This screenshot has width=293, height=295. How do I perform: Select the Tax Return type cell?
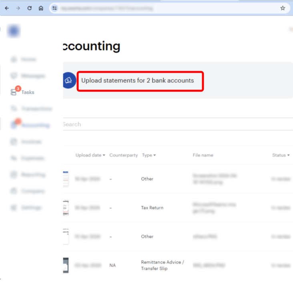coord(152,208)
